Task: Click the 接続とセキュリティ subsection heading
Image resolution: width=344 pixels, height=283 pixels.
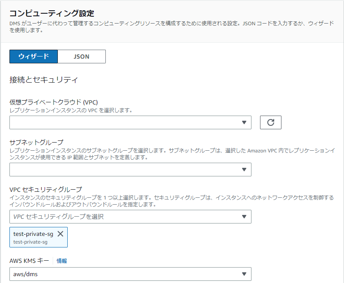Action: (x=44, y=80)
